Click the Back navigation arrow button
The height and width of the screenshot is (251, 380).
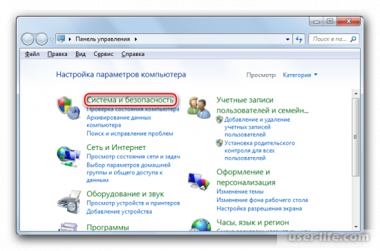28,39
